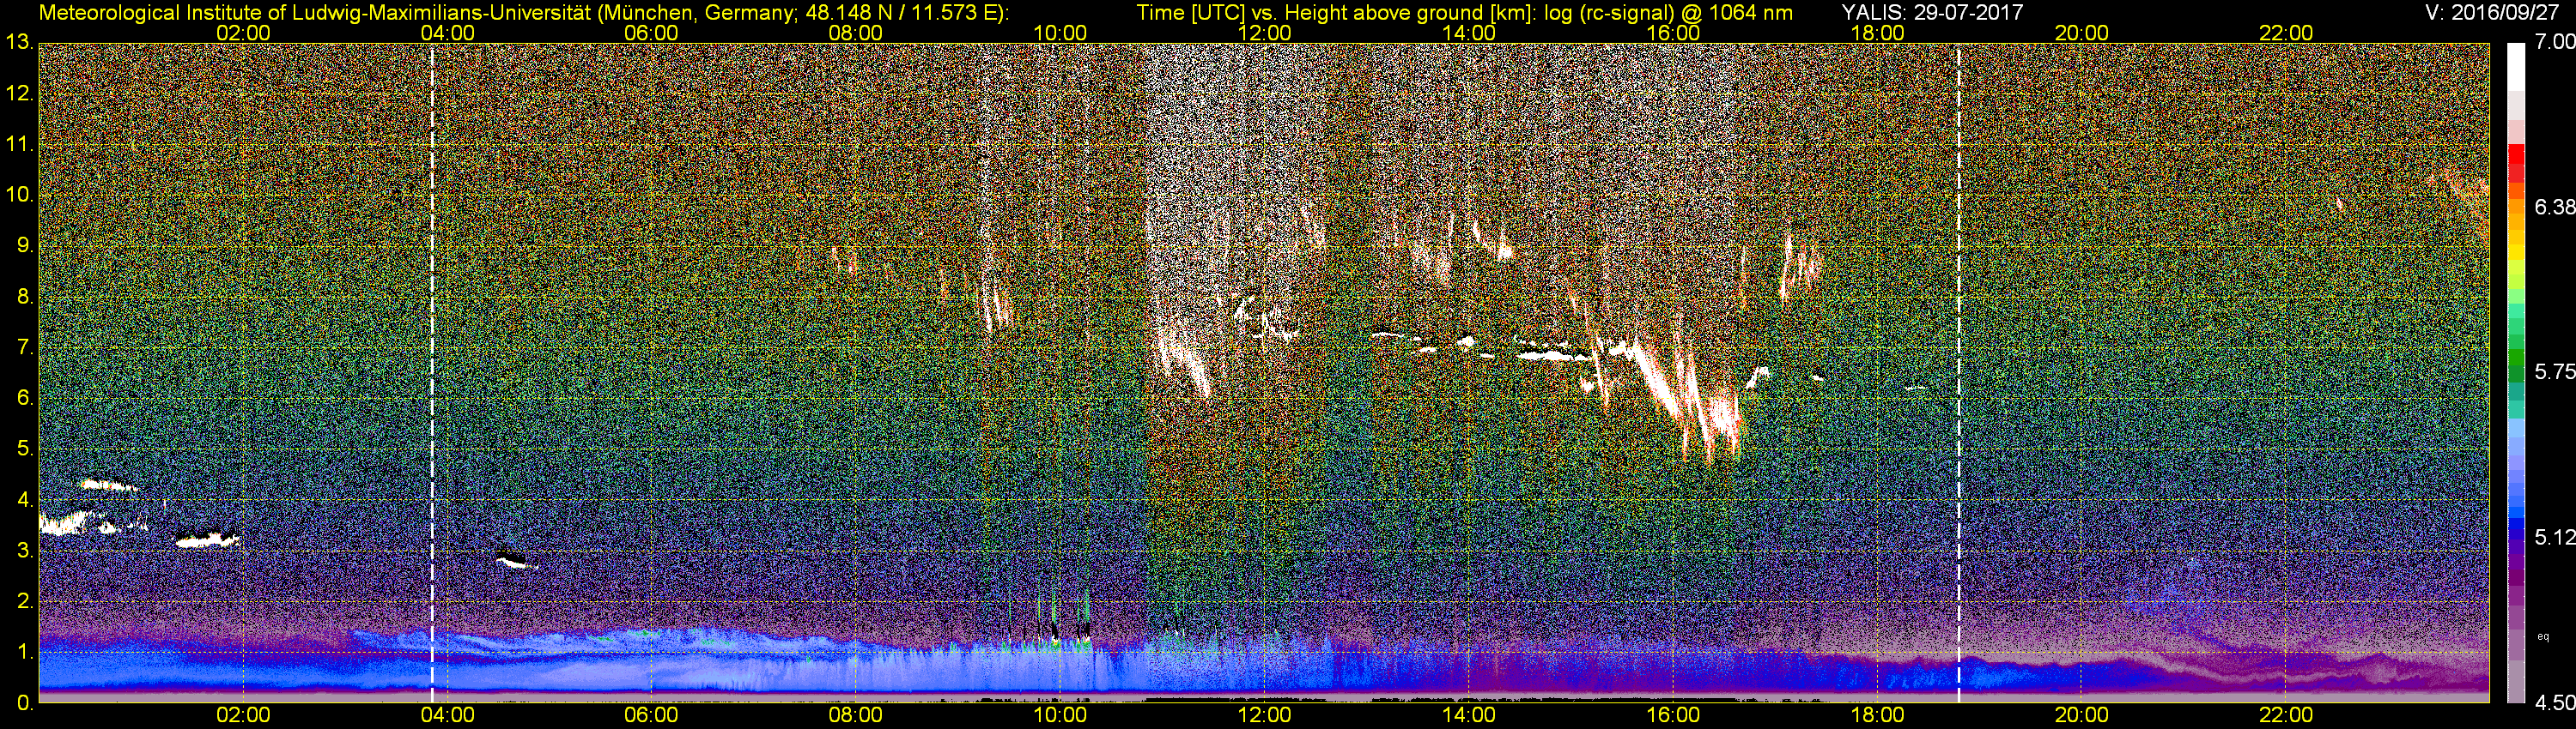The image size is (2576, 729).
Task: Click the 5.75 value on the color scale
Action: point(2555,371)
